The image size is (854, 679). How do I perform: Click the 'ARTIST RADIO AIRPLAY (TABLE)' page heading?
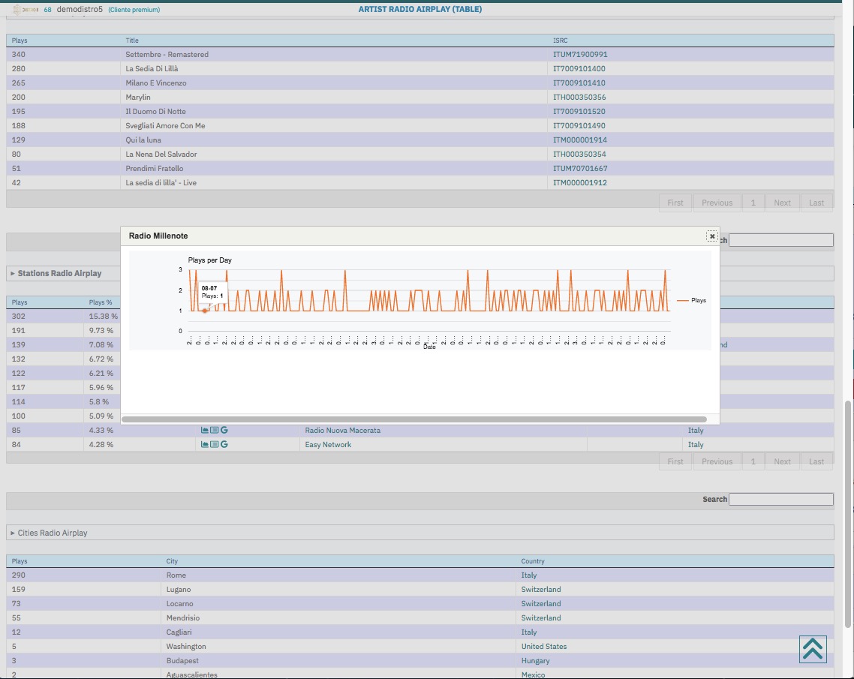[420, 9]
